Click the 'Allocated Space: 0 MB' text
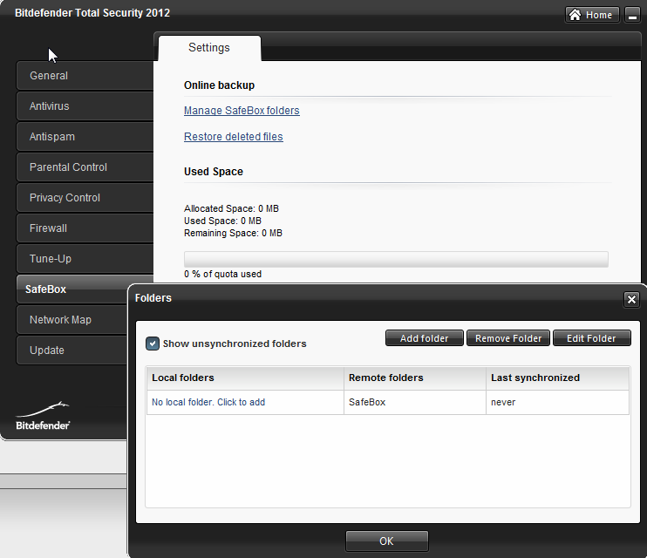The height and width of the screenshot is (558, 647). point(231,208)
